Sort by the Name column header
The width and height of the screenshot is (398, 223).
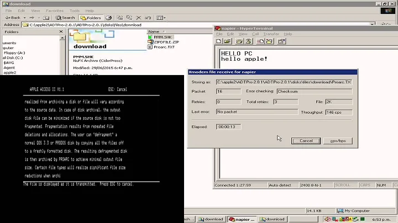coord(154,31)
